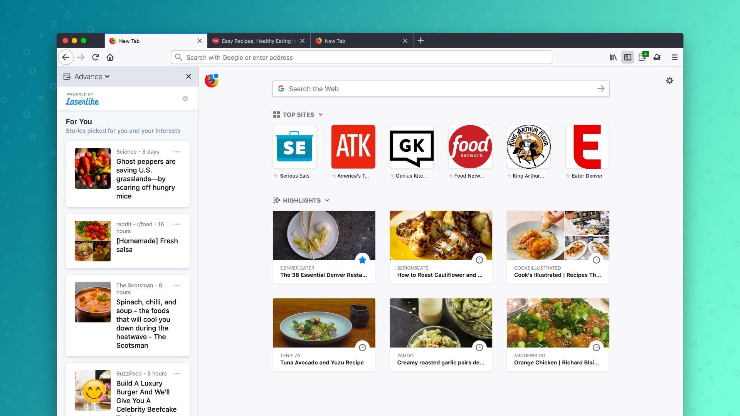Submit web search with arrow button
Viewport: 740px width, 416px height.
(601, 89)
